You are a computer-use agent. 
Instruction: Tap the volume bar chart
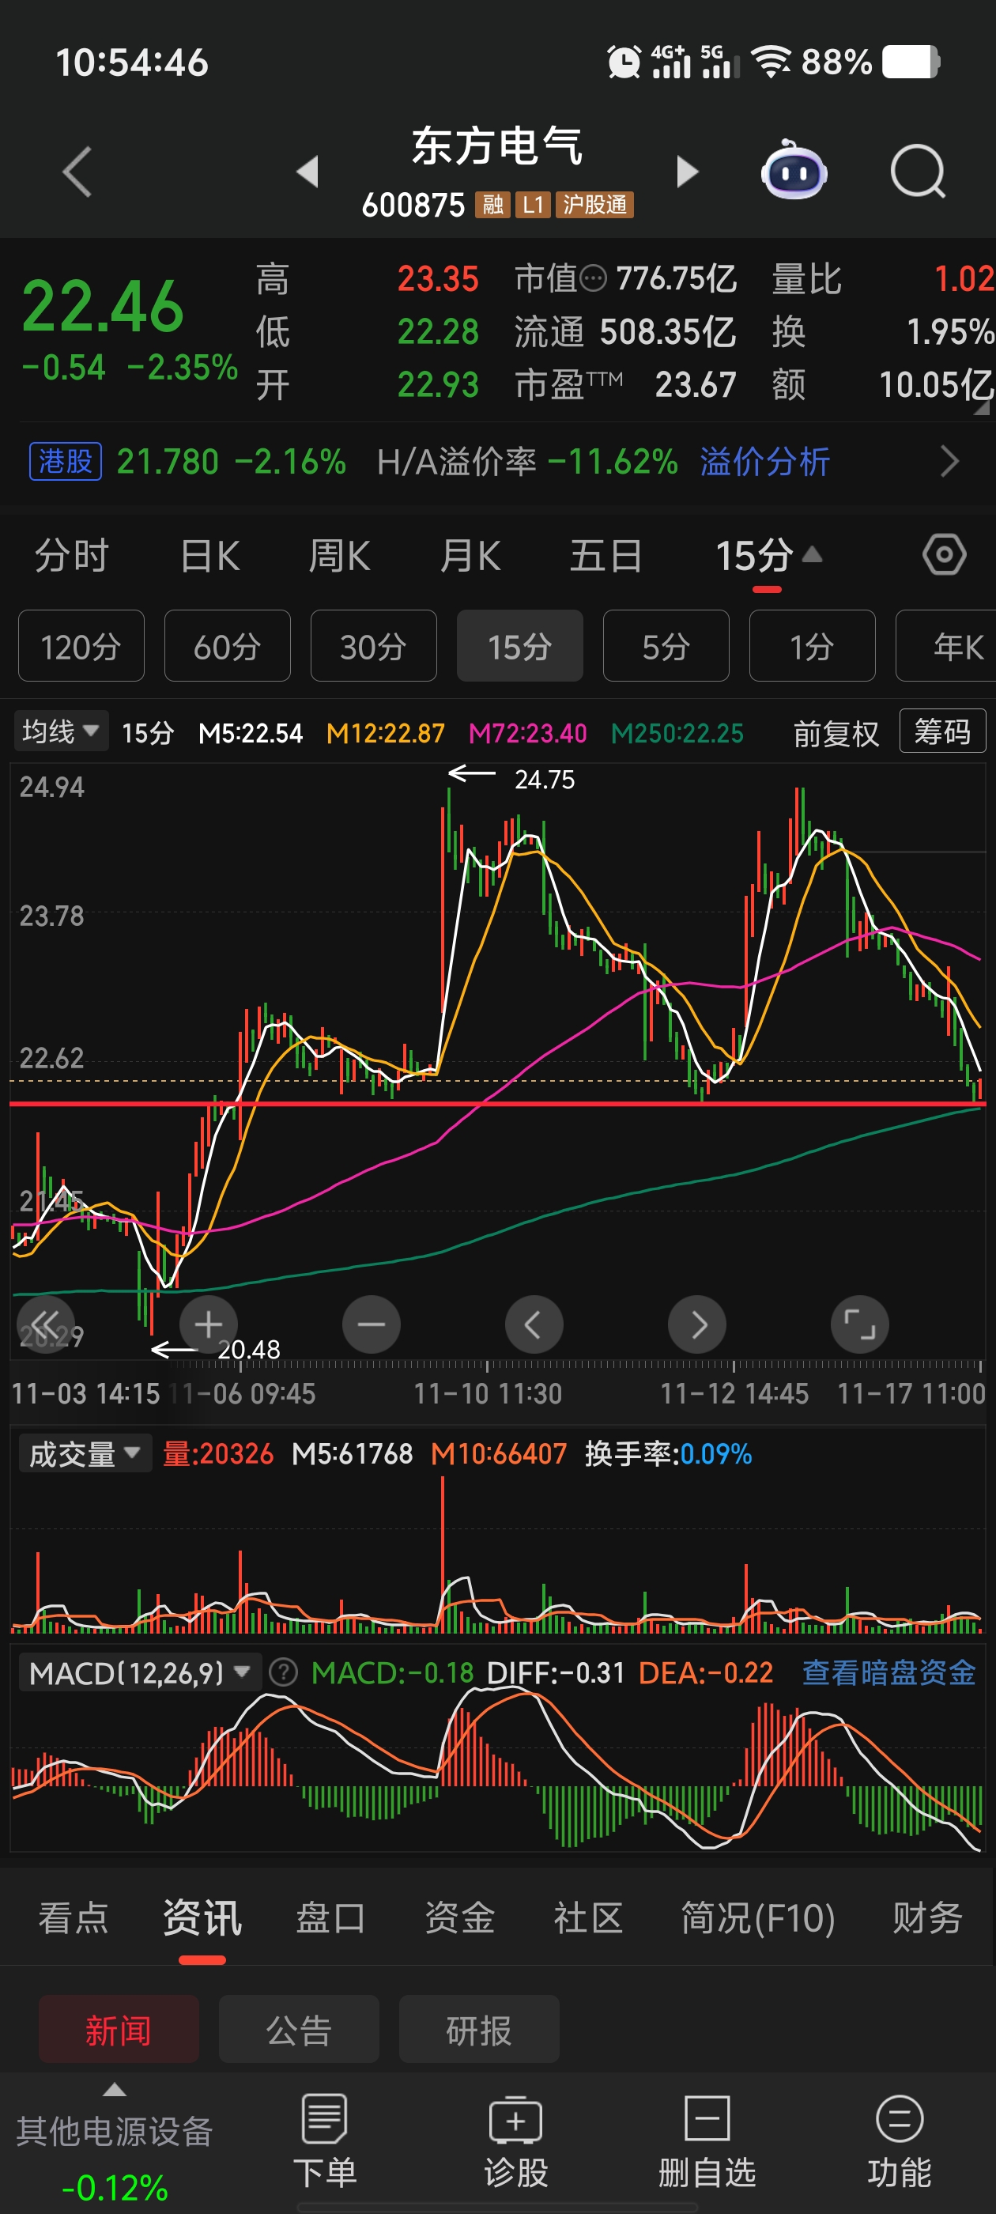pyautogui.click(x=497, y=1554)
